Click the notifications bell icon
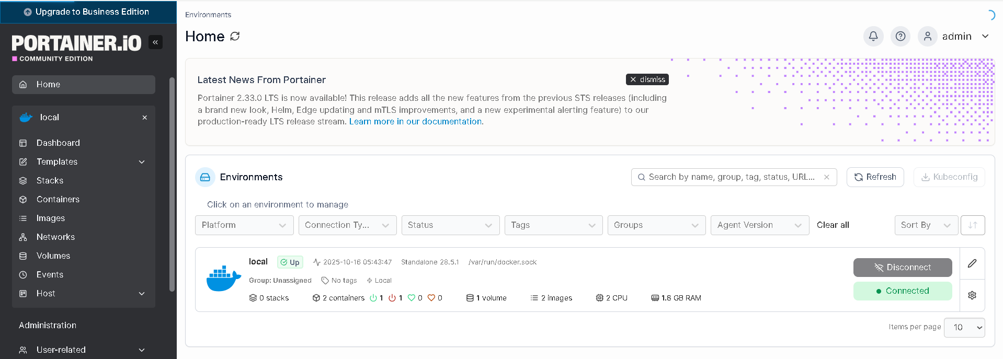1003x359 pixels. click(x=873, y=36)
